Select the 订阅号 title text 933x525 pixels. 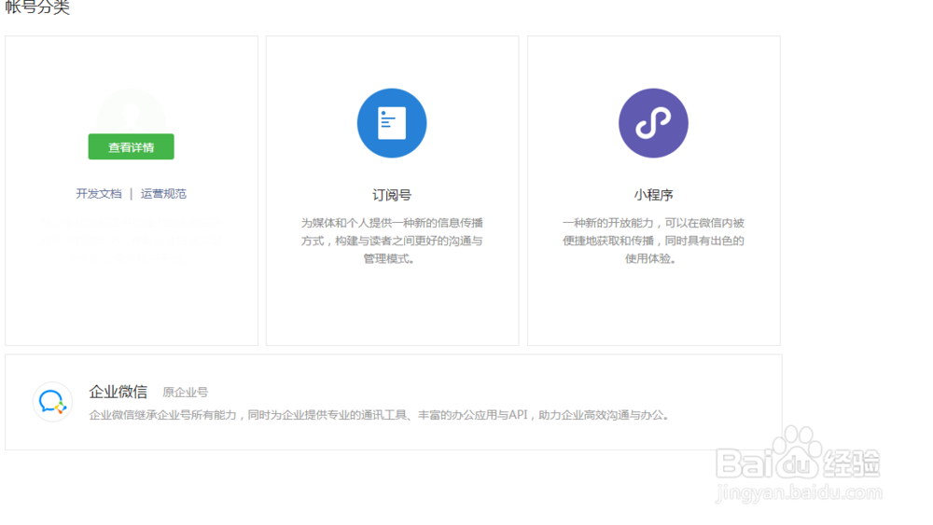pos(392,195)
